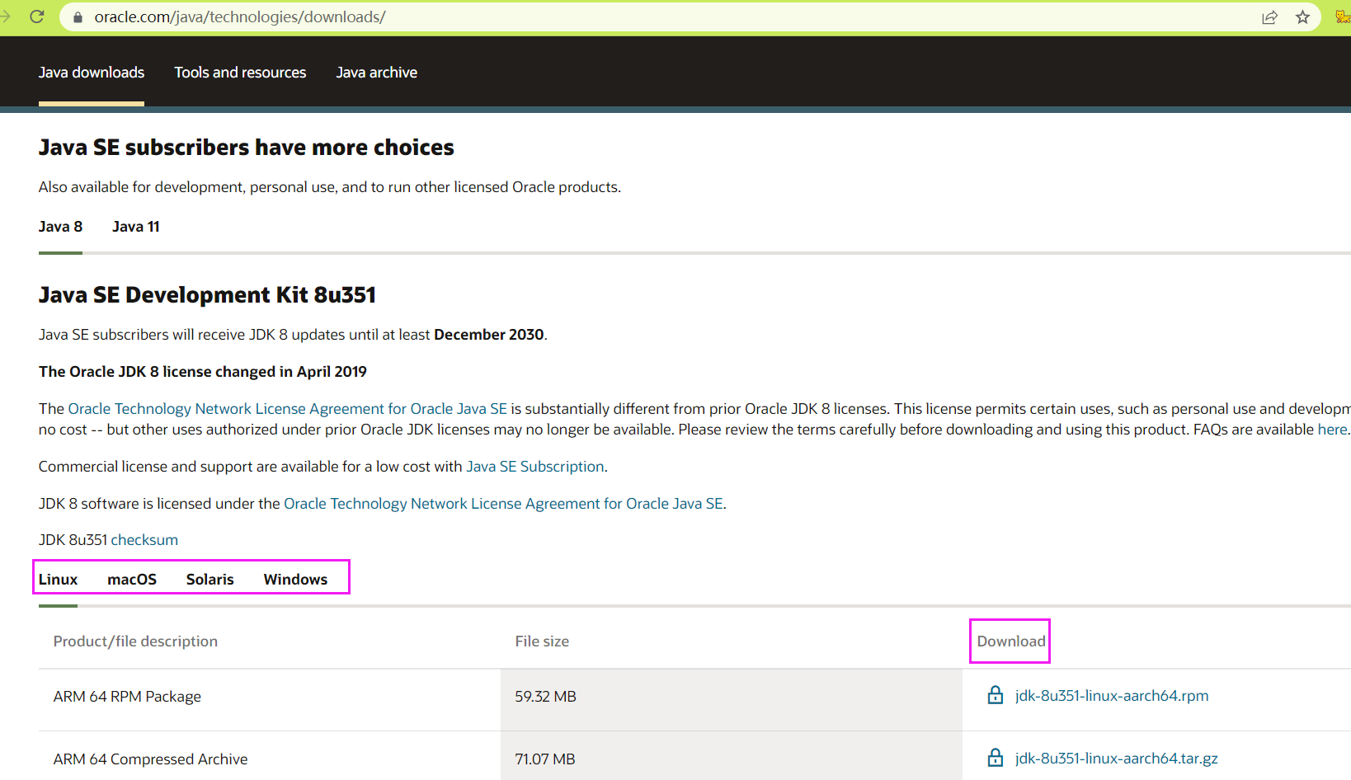Open Tools and resources tab
Image resolution: width=1351 pixels, height=780 pixels.
point(240,73)
